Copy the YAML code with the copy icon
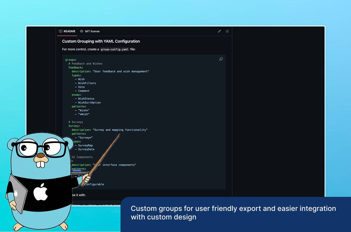This screenshot has width=351, height=232. [221, 59]
